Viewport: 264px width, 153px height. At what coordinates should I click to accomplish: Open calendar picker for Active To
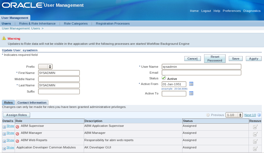(x=191, y=93)
